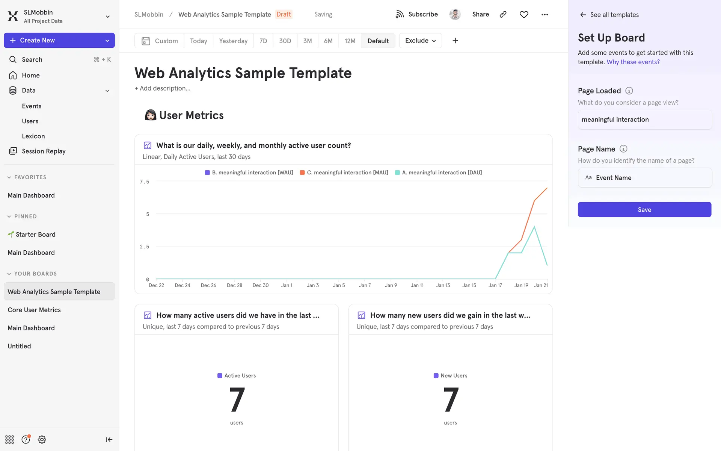Collapse the sidebar with arrow icon
The height and width of the screenshot is (451, 721).
click(x=109, y=439)
